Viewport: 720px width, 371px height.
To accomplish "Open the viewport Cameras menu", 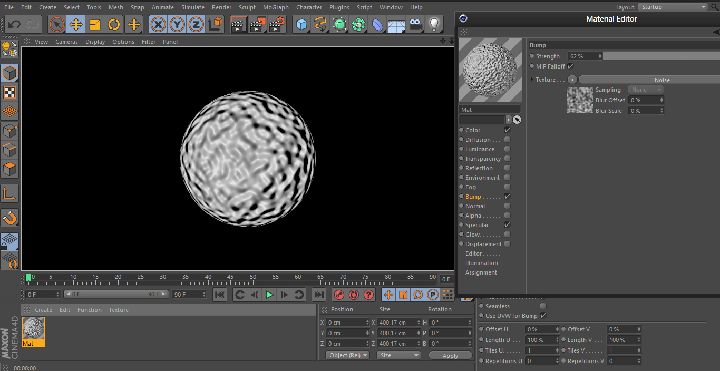I will click(66, 42).
